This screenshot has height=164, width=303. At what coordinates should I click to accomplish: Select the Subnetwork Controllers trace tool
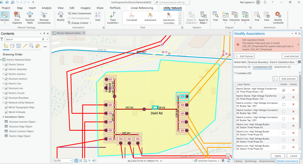coord(169,18)
